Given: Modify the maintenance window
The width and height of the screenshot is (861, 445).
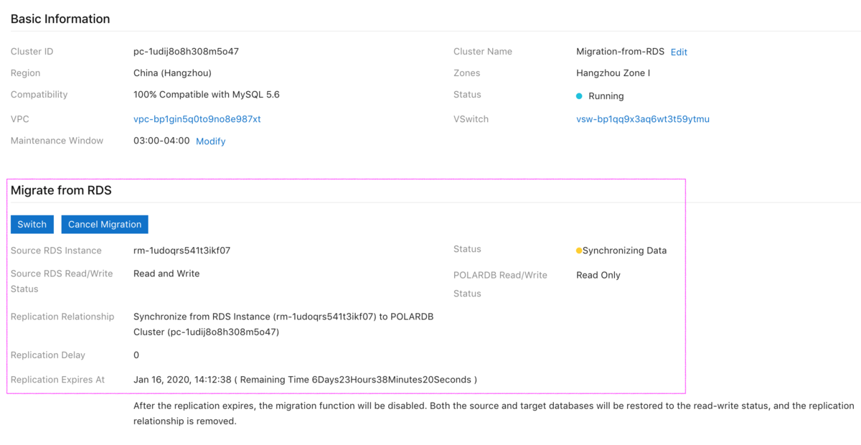Looking at the screenshot, I should pos(211,141).
